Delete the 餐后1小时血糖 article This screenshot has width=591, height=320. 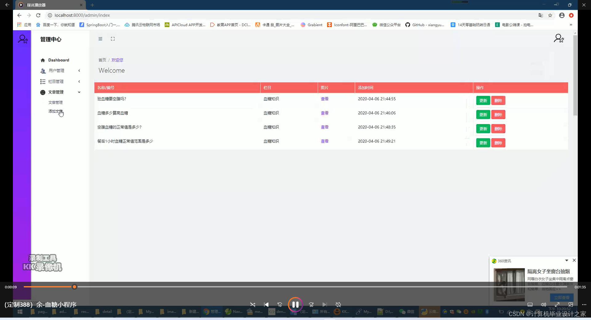point(498,143)
